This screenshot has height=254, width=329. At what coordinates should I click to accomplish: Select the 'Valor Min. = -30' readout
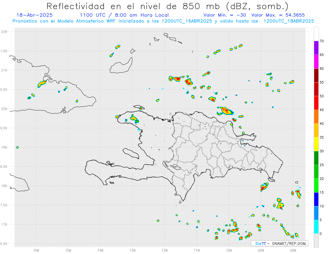click(x=225, y=15)
